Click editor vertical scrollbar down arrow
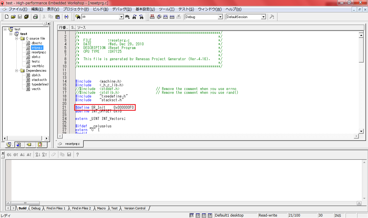Image resolution: width=368 pixels, height=218 pixels. (x=361, y=131)
